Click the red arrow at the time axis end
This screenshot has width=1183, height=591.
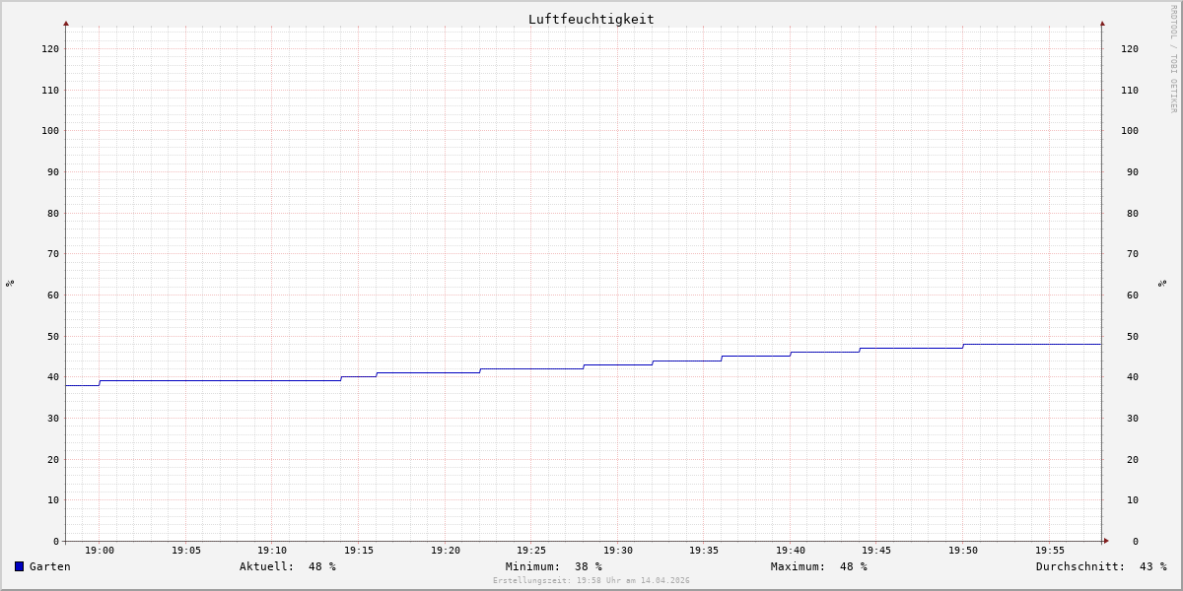click(1106, 541)
